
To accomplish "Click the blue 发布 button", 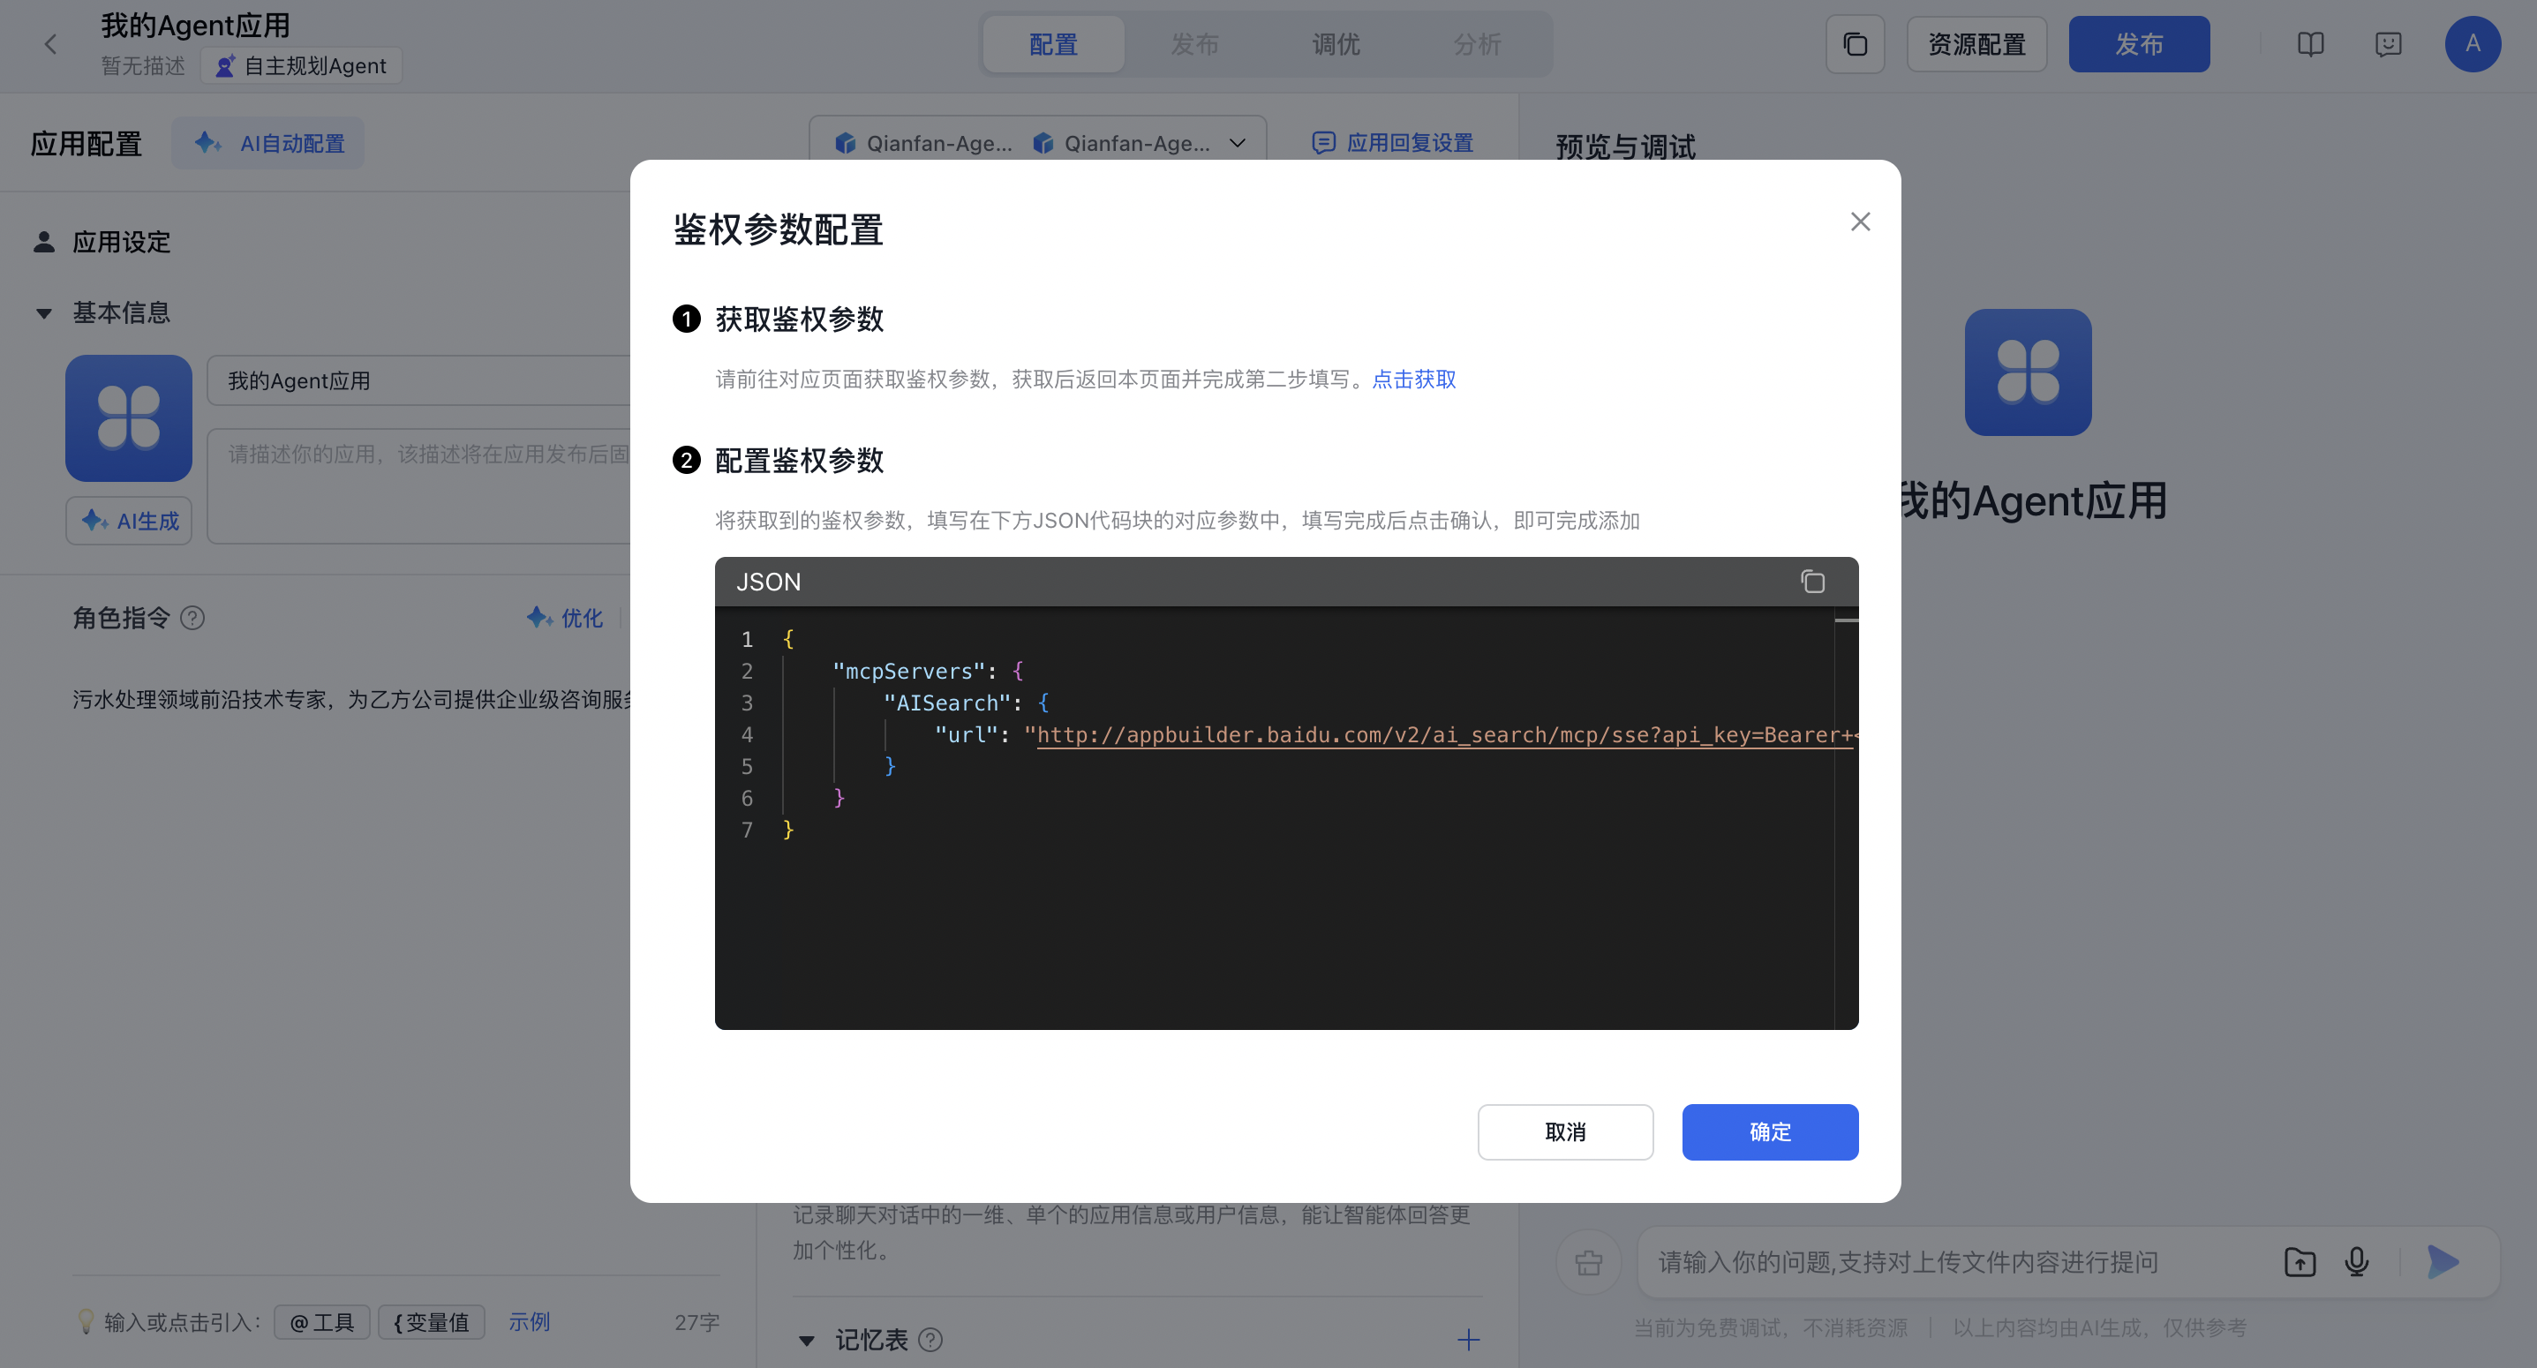I will click(x=2139, y=44).
